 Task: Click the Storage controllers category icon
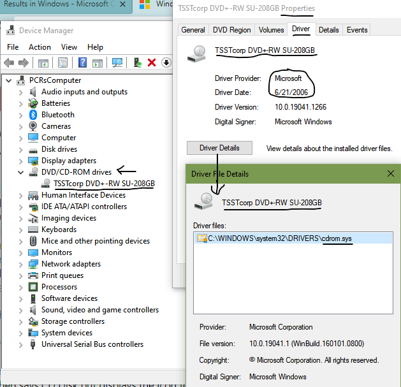tap(33, 321)
